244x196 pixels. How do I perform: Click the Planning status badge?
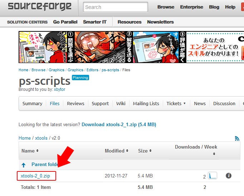coord(80,77)
